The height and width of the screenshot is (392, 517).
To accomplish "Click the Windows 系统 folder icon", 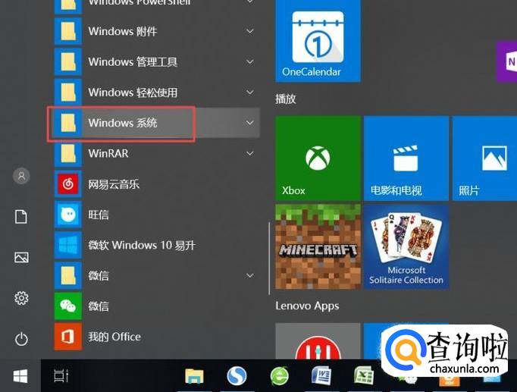I will tap(68, 123).
